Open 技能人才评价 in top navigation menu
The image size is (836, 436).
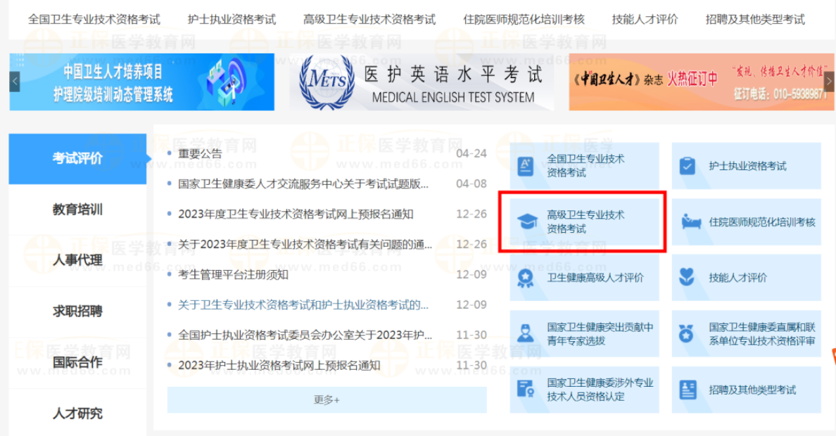pos(645,20)
